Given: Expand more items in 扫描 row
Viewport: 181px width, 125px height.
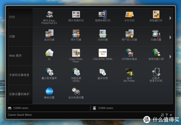Looking at the screenshot, I should tap(170, 37).
